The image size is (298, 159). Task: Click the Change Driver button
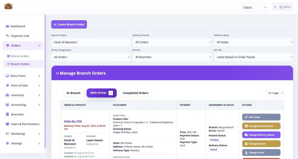click(x=261, y=152)
